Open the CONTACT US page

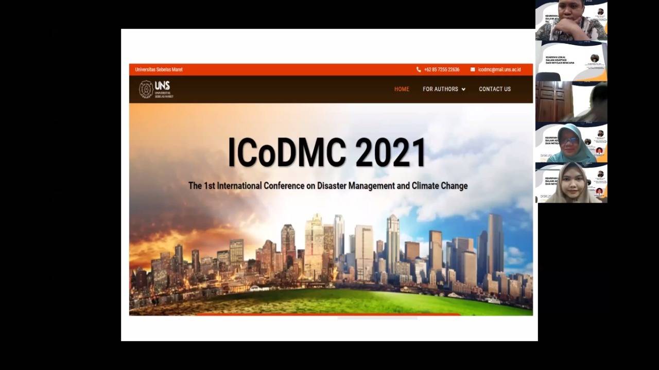pyautogui.click(x=495, y=89)
